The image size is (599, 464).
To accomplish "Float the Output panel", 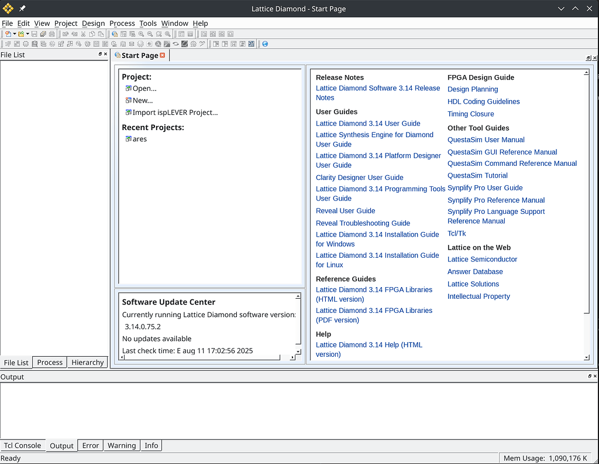I will 590,376.
